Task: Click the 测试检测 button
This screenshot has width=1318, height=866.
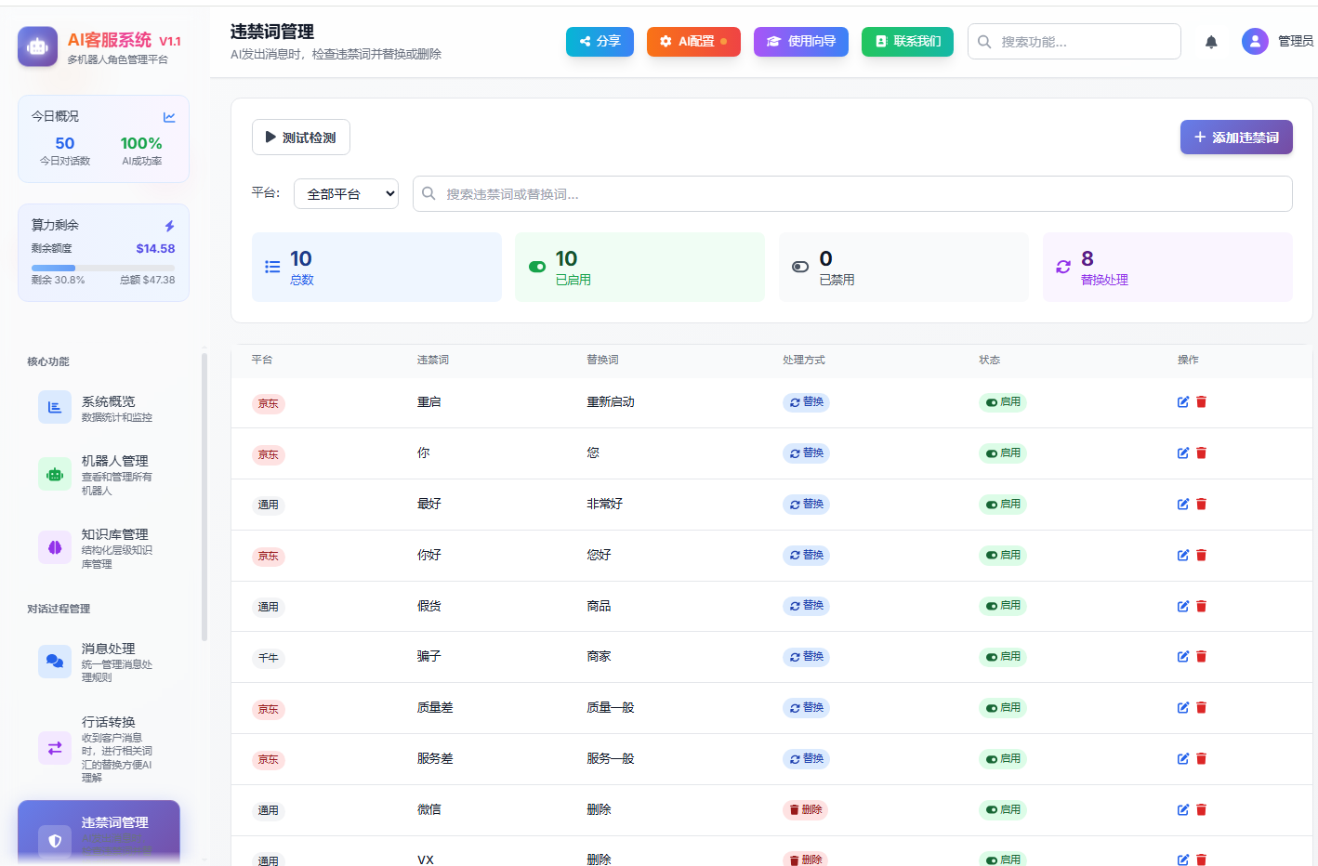Action: pos(300,138)
